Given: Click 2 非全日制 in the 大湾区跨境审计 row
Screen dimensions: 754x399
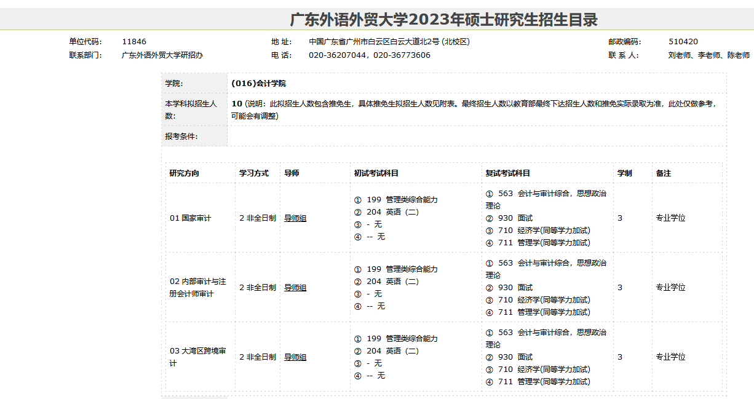Looking at the screenshot, I should click(258, 357).
